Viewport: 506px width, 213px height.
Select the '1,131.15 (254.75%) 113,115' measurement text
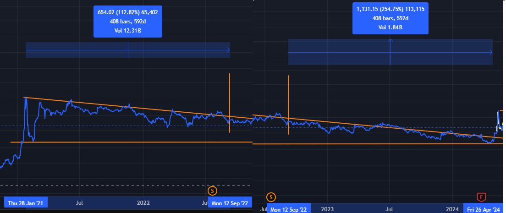coord(390,9)
